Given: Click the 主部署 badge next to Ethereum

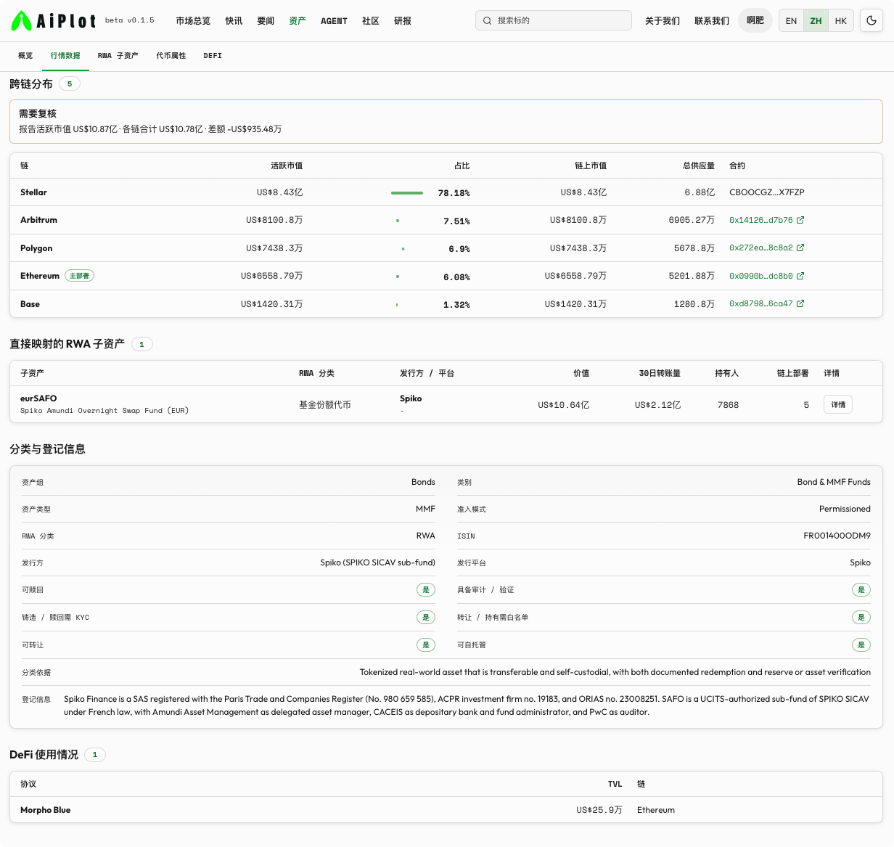Looking at the screenshot, I should tap(80, 276).
